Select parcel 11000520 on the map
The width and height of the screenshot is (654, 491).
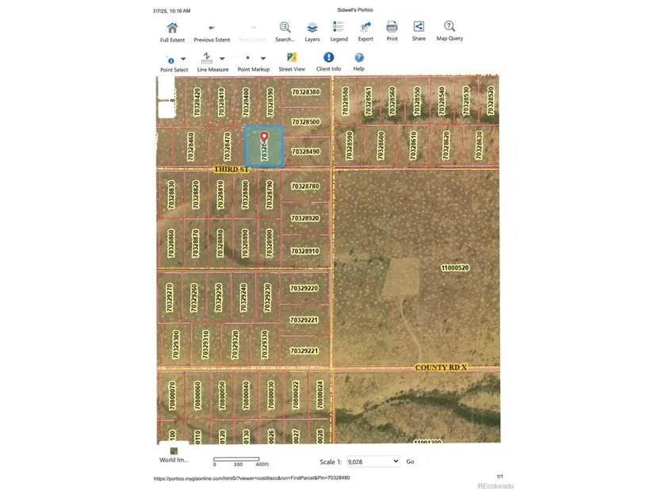coord(455,268)
